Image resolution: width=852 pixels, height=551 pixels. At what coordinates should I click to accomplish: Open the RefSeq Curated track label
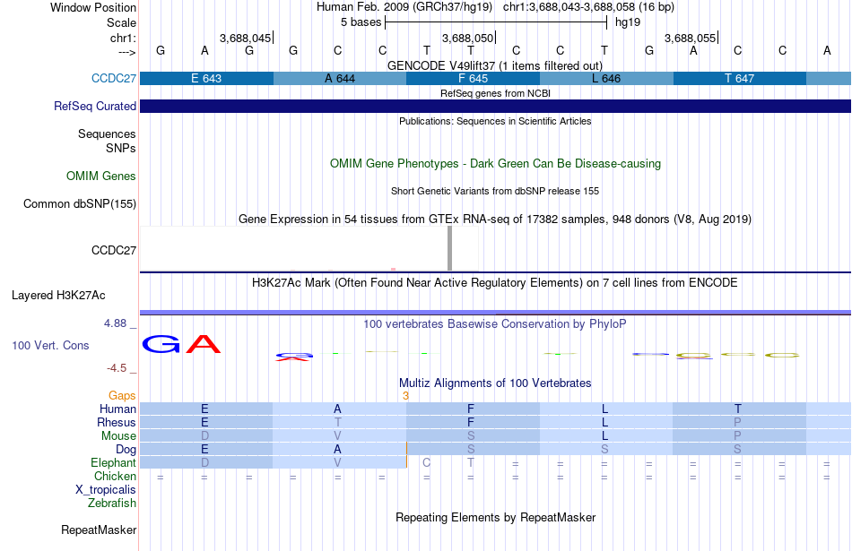coord(94,106)
